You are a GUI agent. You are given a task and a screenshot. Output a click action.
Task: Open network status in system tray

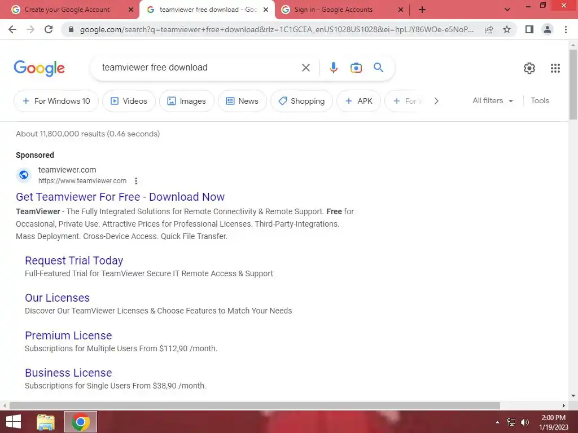[511, 422]
